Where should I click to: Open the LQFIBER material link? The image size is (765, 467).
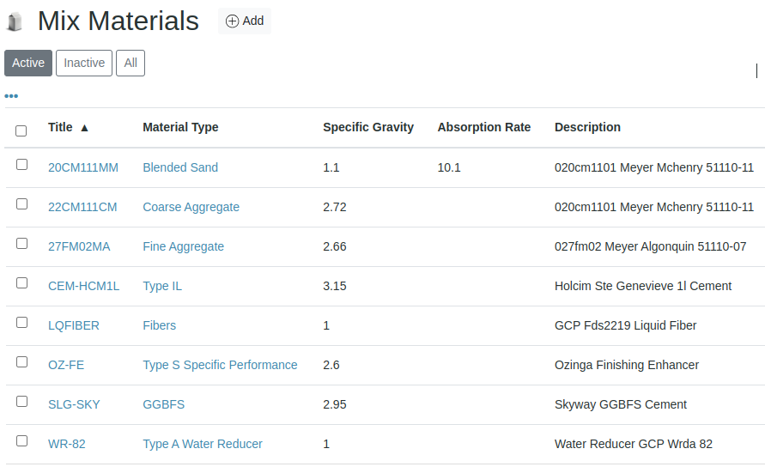[74, 325]
